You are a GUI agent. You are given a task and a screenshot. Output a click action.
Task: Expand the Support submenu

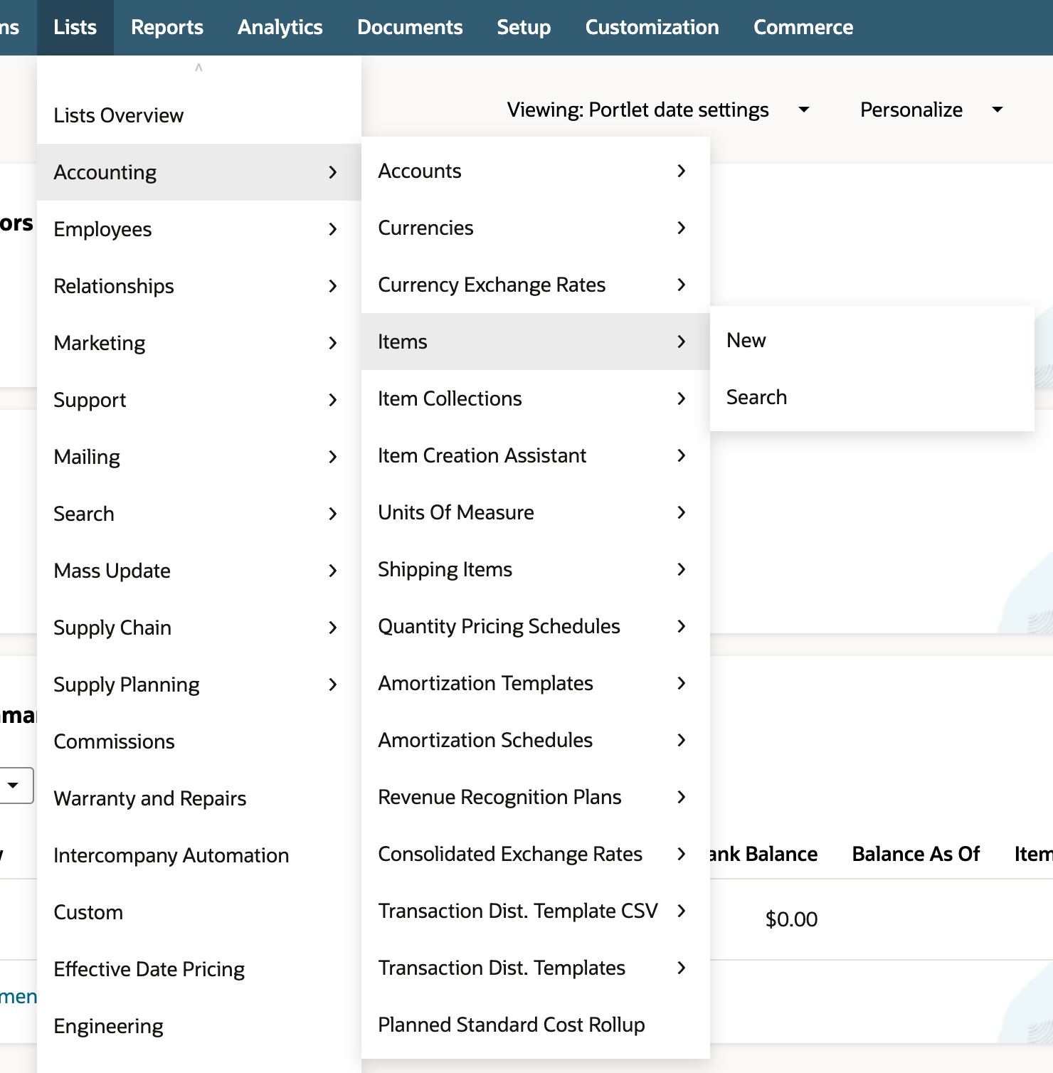click(199, 400)
